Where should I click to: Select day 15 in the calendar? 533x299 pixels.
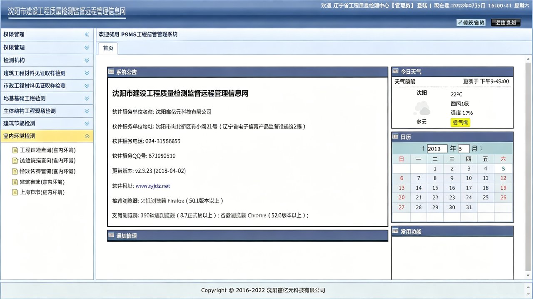tap(435, 188)
